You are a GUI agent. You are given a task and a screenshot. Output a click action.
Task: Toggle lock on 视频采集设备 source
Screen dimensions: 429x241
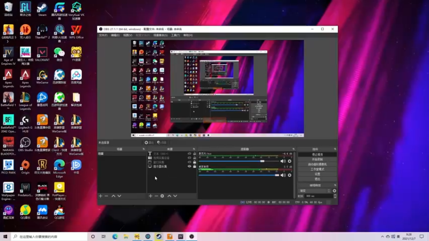point(195,157)
